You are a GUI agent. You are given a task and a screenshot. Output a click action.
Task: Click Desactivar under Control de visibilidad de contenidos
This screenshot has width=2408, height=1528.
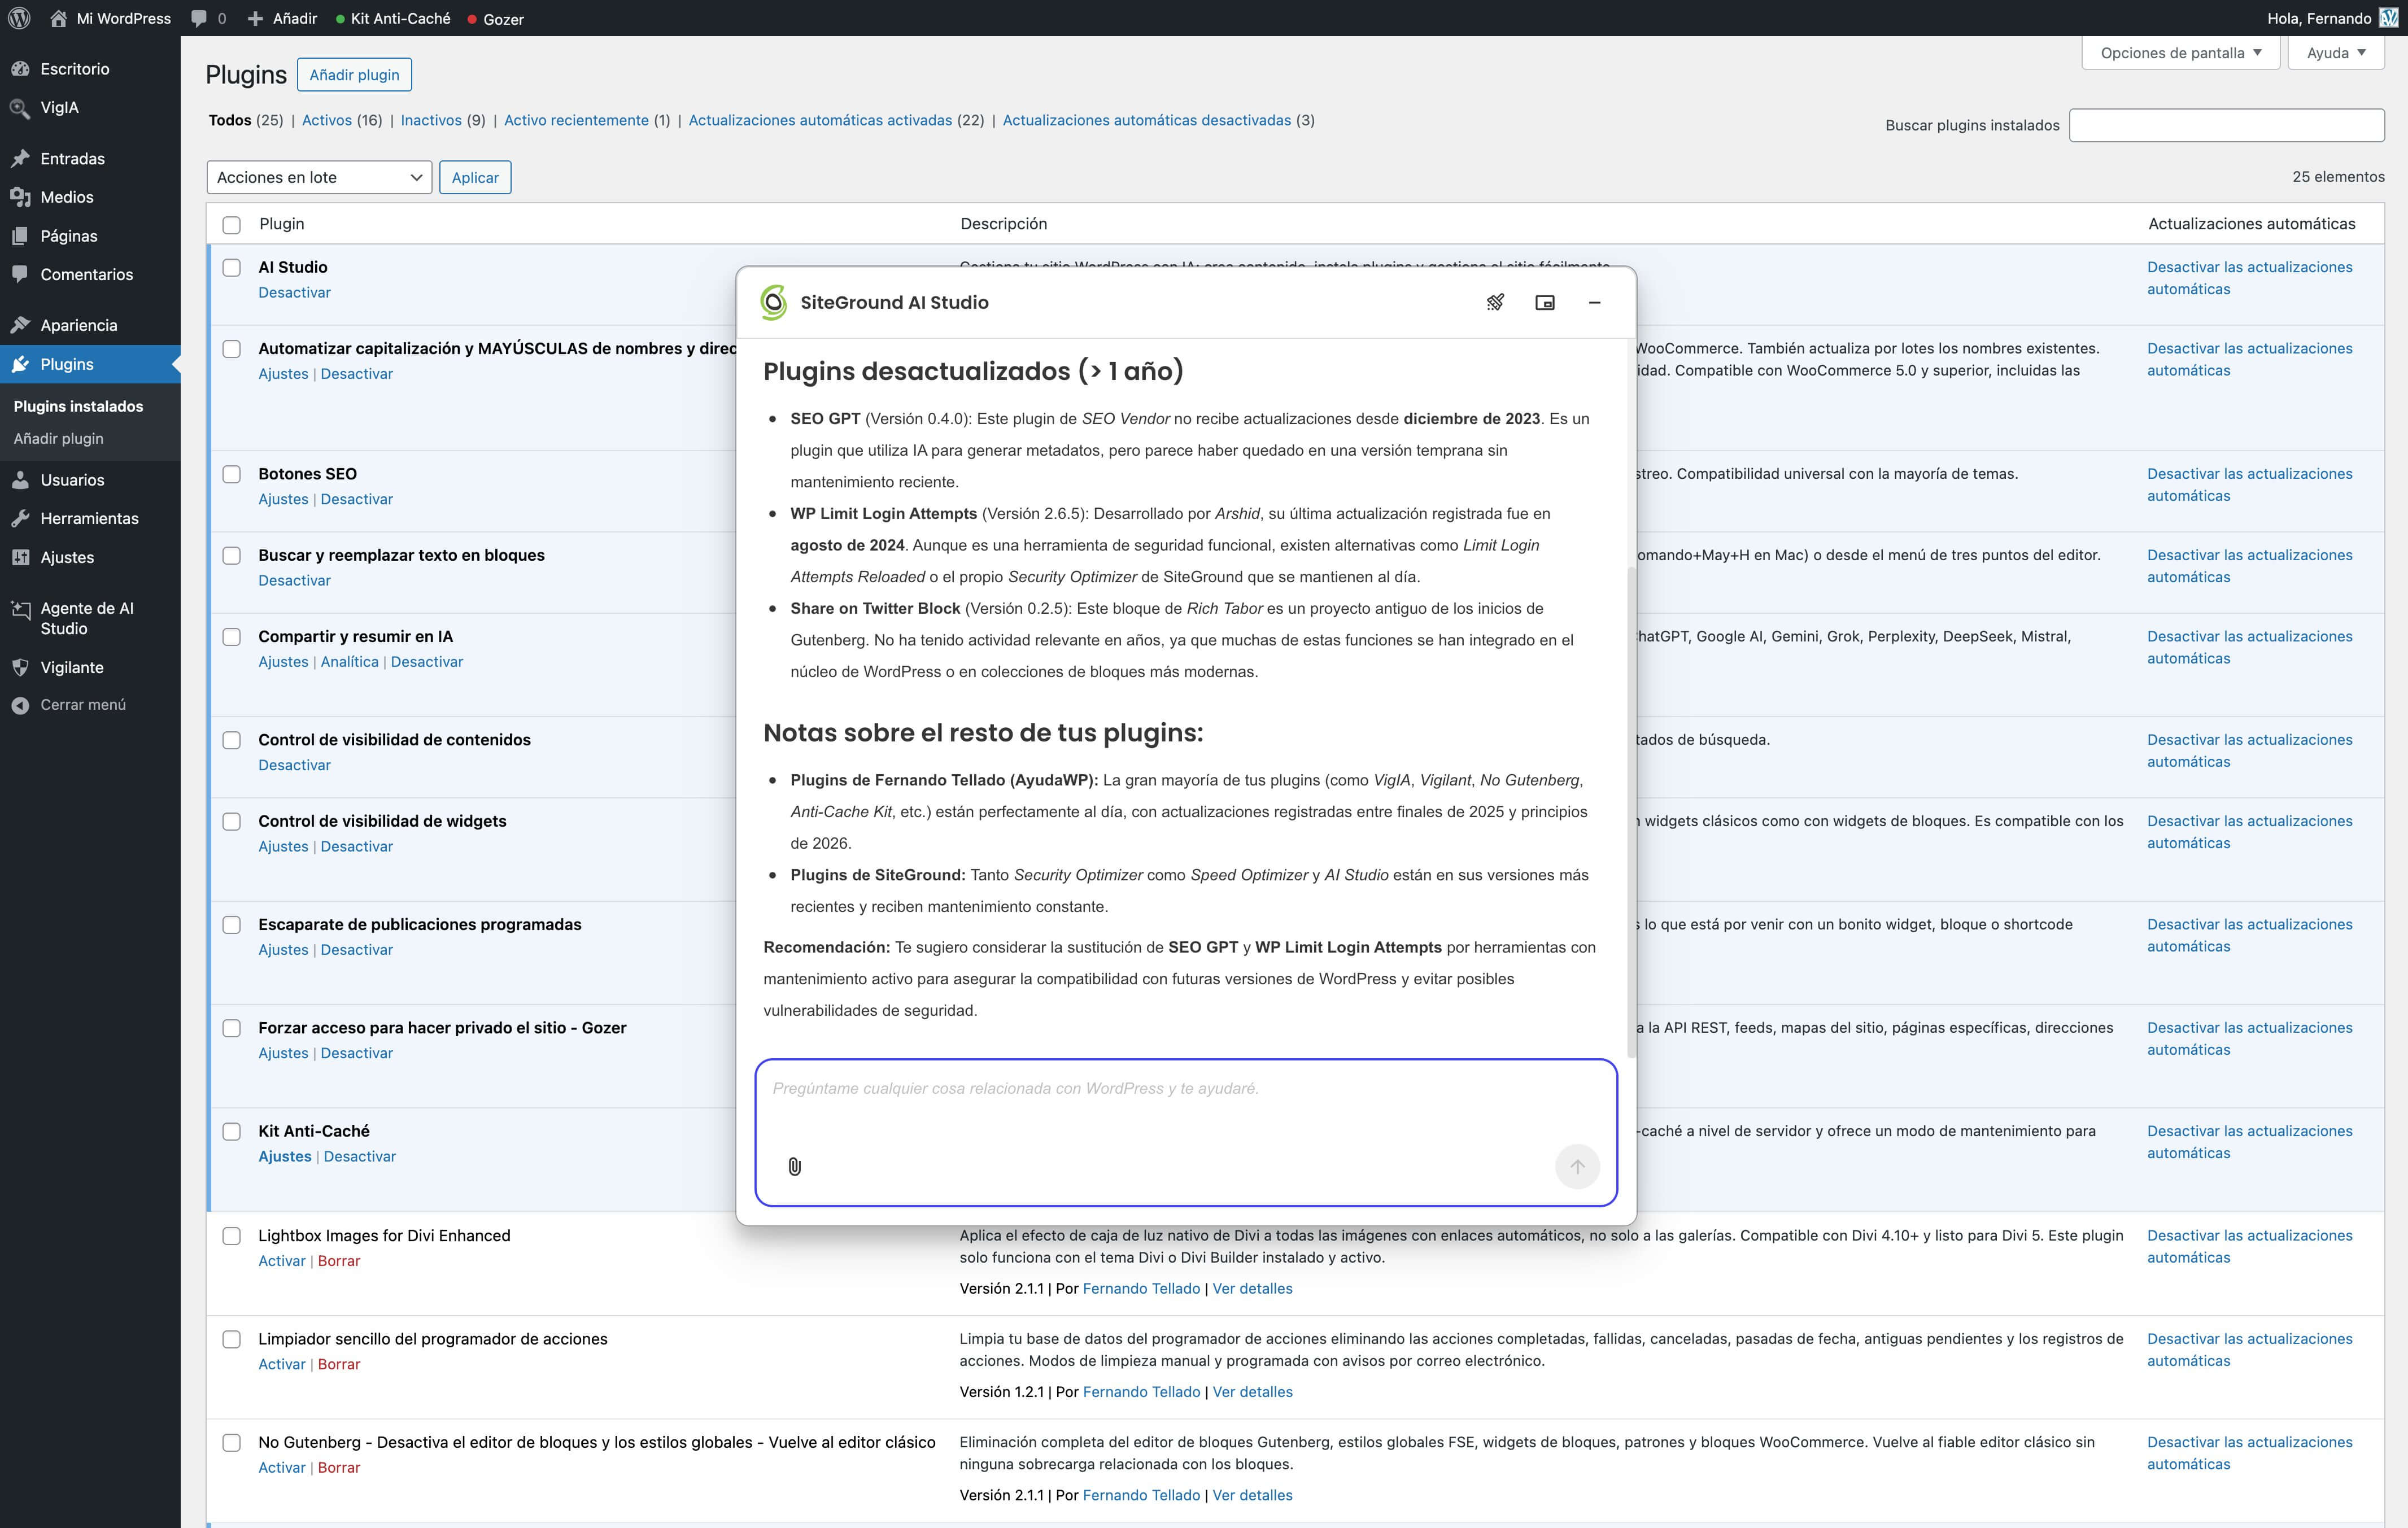(294, 765)
